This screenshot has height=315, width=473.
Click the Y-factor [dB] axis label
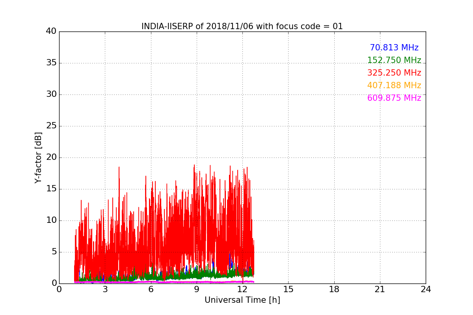[x=38, y=157]
